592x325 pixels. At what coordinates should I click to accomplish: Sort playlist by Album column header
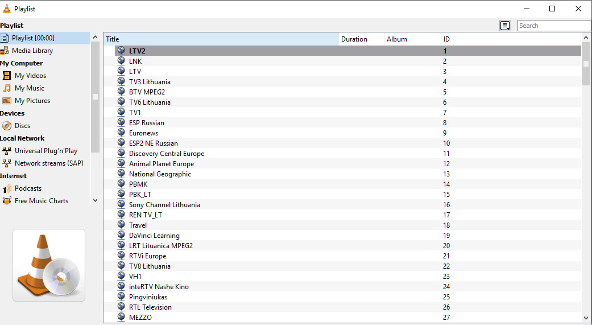tap(412, 39)
